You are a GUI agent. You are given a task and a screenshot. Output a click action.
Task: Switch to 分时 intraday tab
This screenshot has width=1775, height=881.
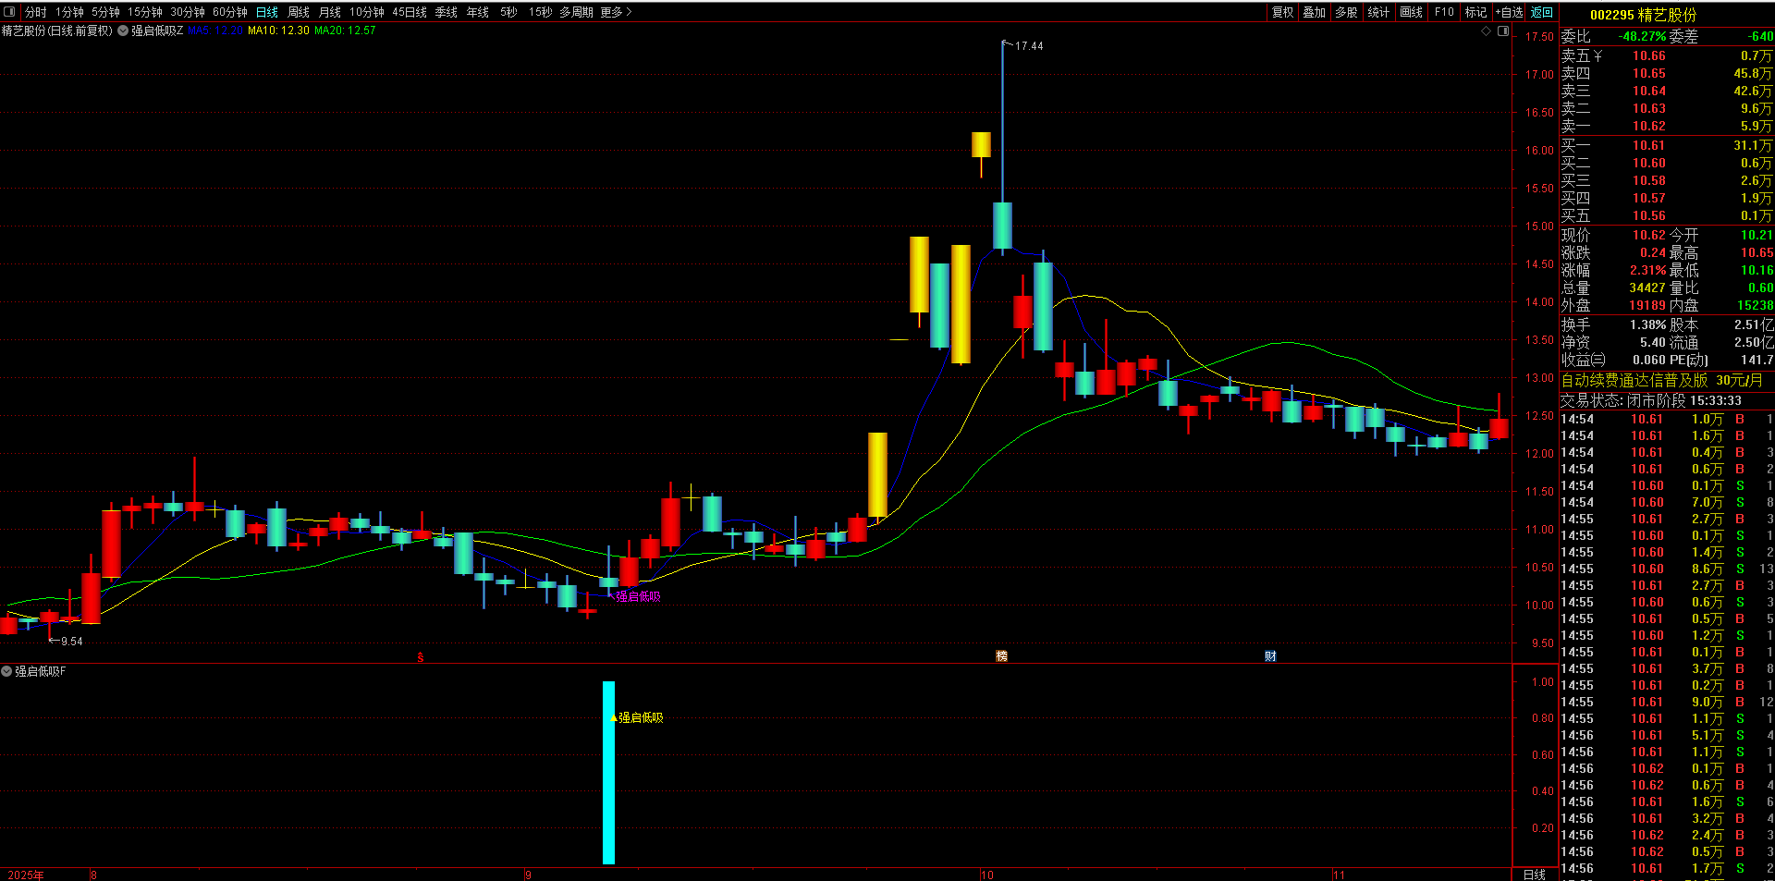tap(35, 12)
